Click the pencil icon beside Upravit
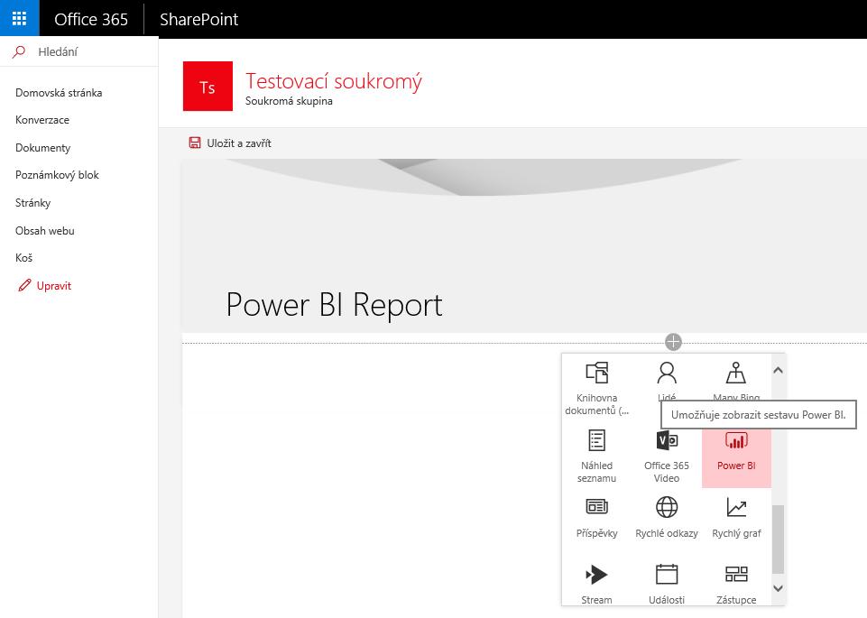 (x=24, y=285)
